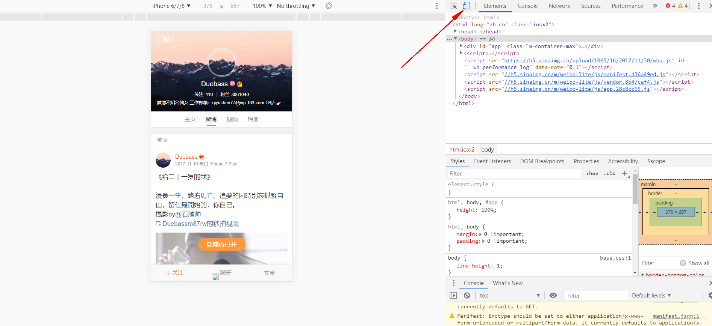The height and width of the screenshot is (326, 712).
Task: Toggle the console sidebar icon
Action: click(453, 296)
